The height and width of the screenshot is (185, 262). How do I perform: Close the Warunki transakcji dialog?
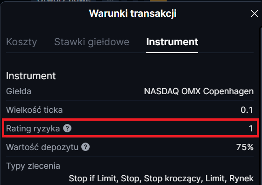coord(255,14)
